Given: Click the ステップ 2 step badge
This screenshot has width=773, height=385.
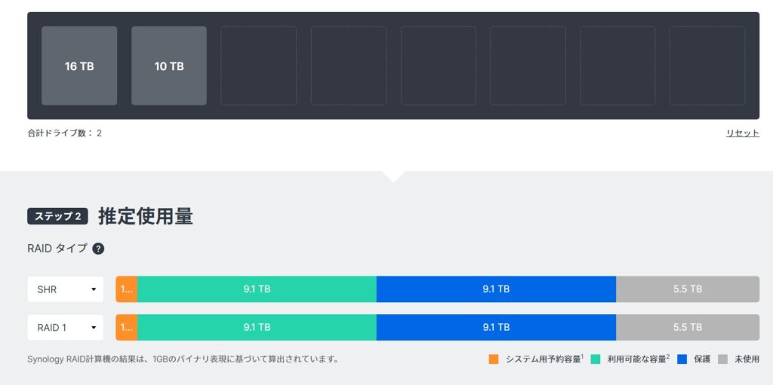Looking at the screenshot, I should [x=57, y=217].
